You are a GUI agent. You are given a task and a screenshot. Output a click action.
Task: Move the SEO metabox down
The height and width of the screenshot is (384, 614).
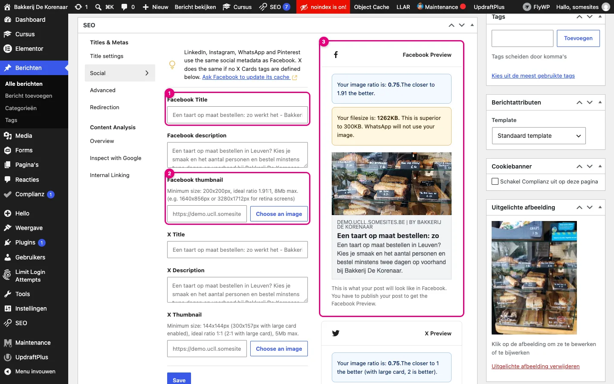(462, 25)
